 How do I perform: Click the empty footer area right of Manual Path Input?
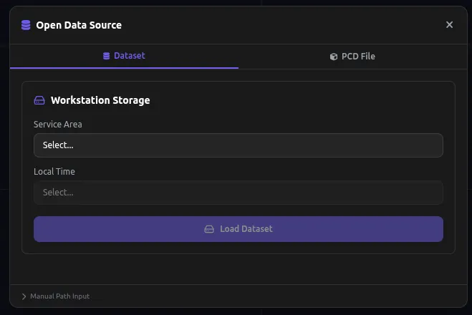click(286, 296)
